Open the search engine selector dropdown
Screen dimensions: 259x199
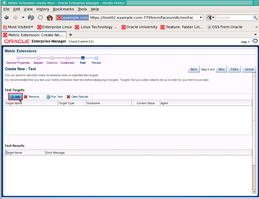coord(211,18)
